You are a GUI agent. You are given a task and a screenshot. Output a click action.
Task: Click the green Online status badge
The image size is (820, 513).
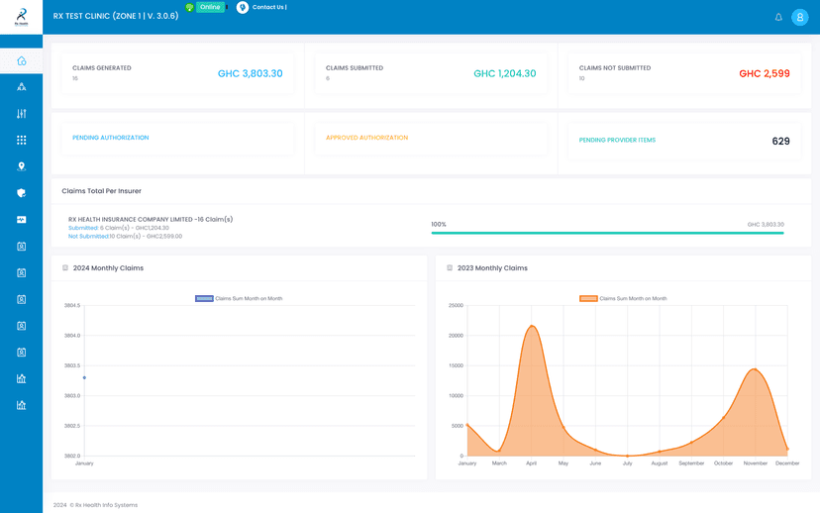click(x=209, y=7)
